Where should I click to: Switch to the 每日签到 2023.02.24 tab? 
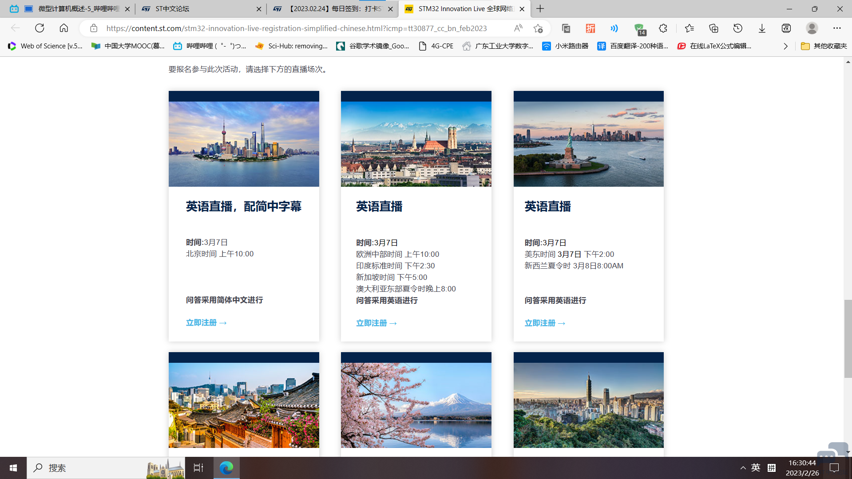pos(333,8)
